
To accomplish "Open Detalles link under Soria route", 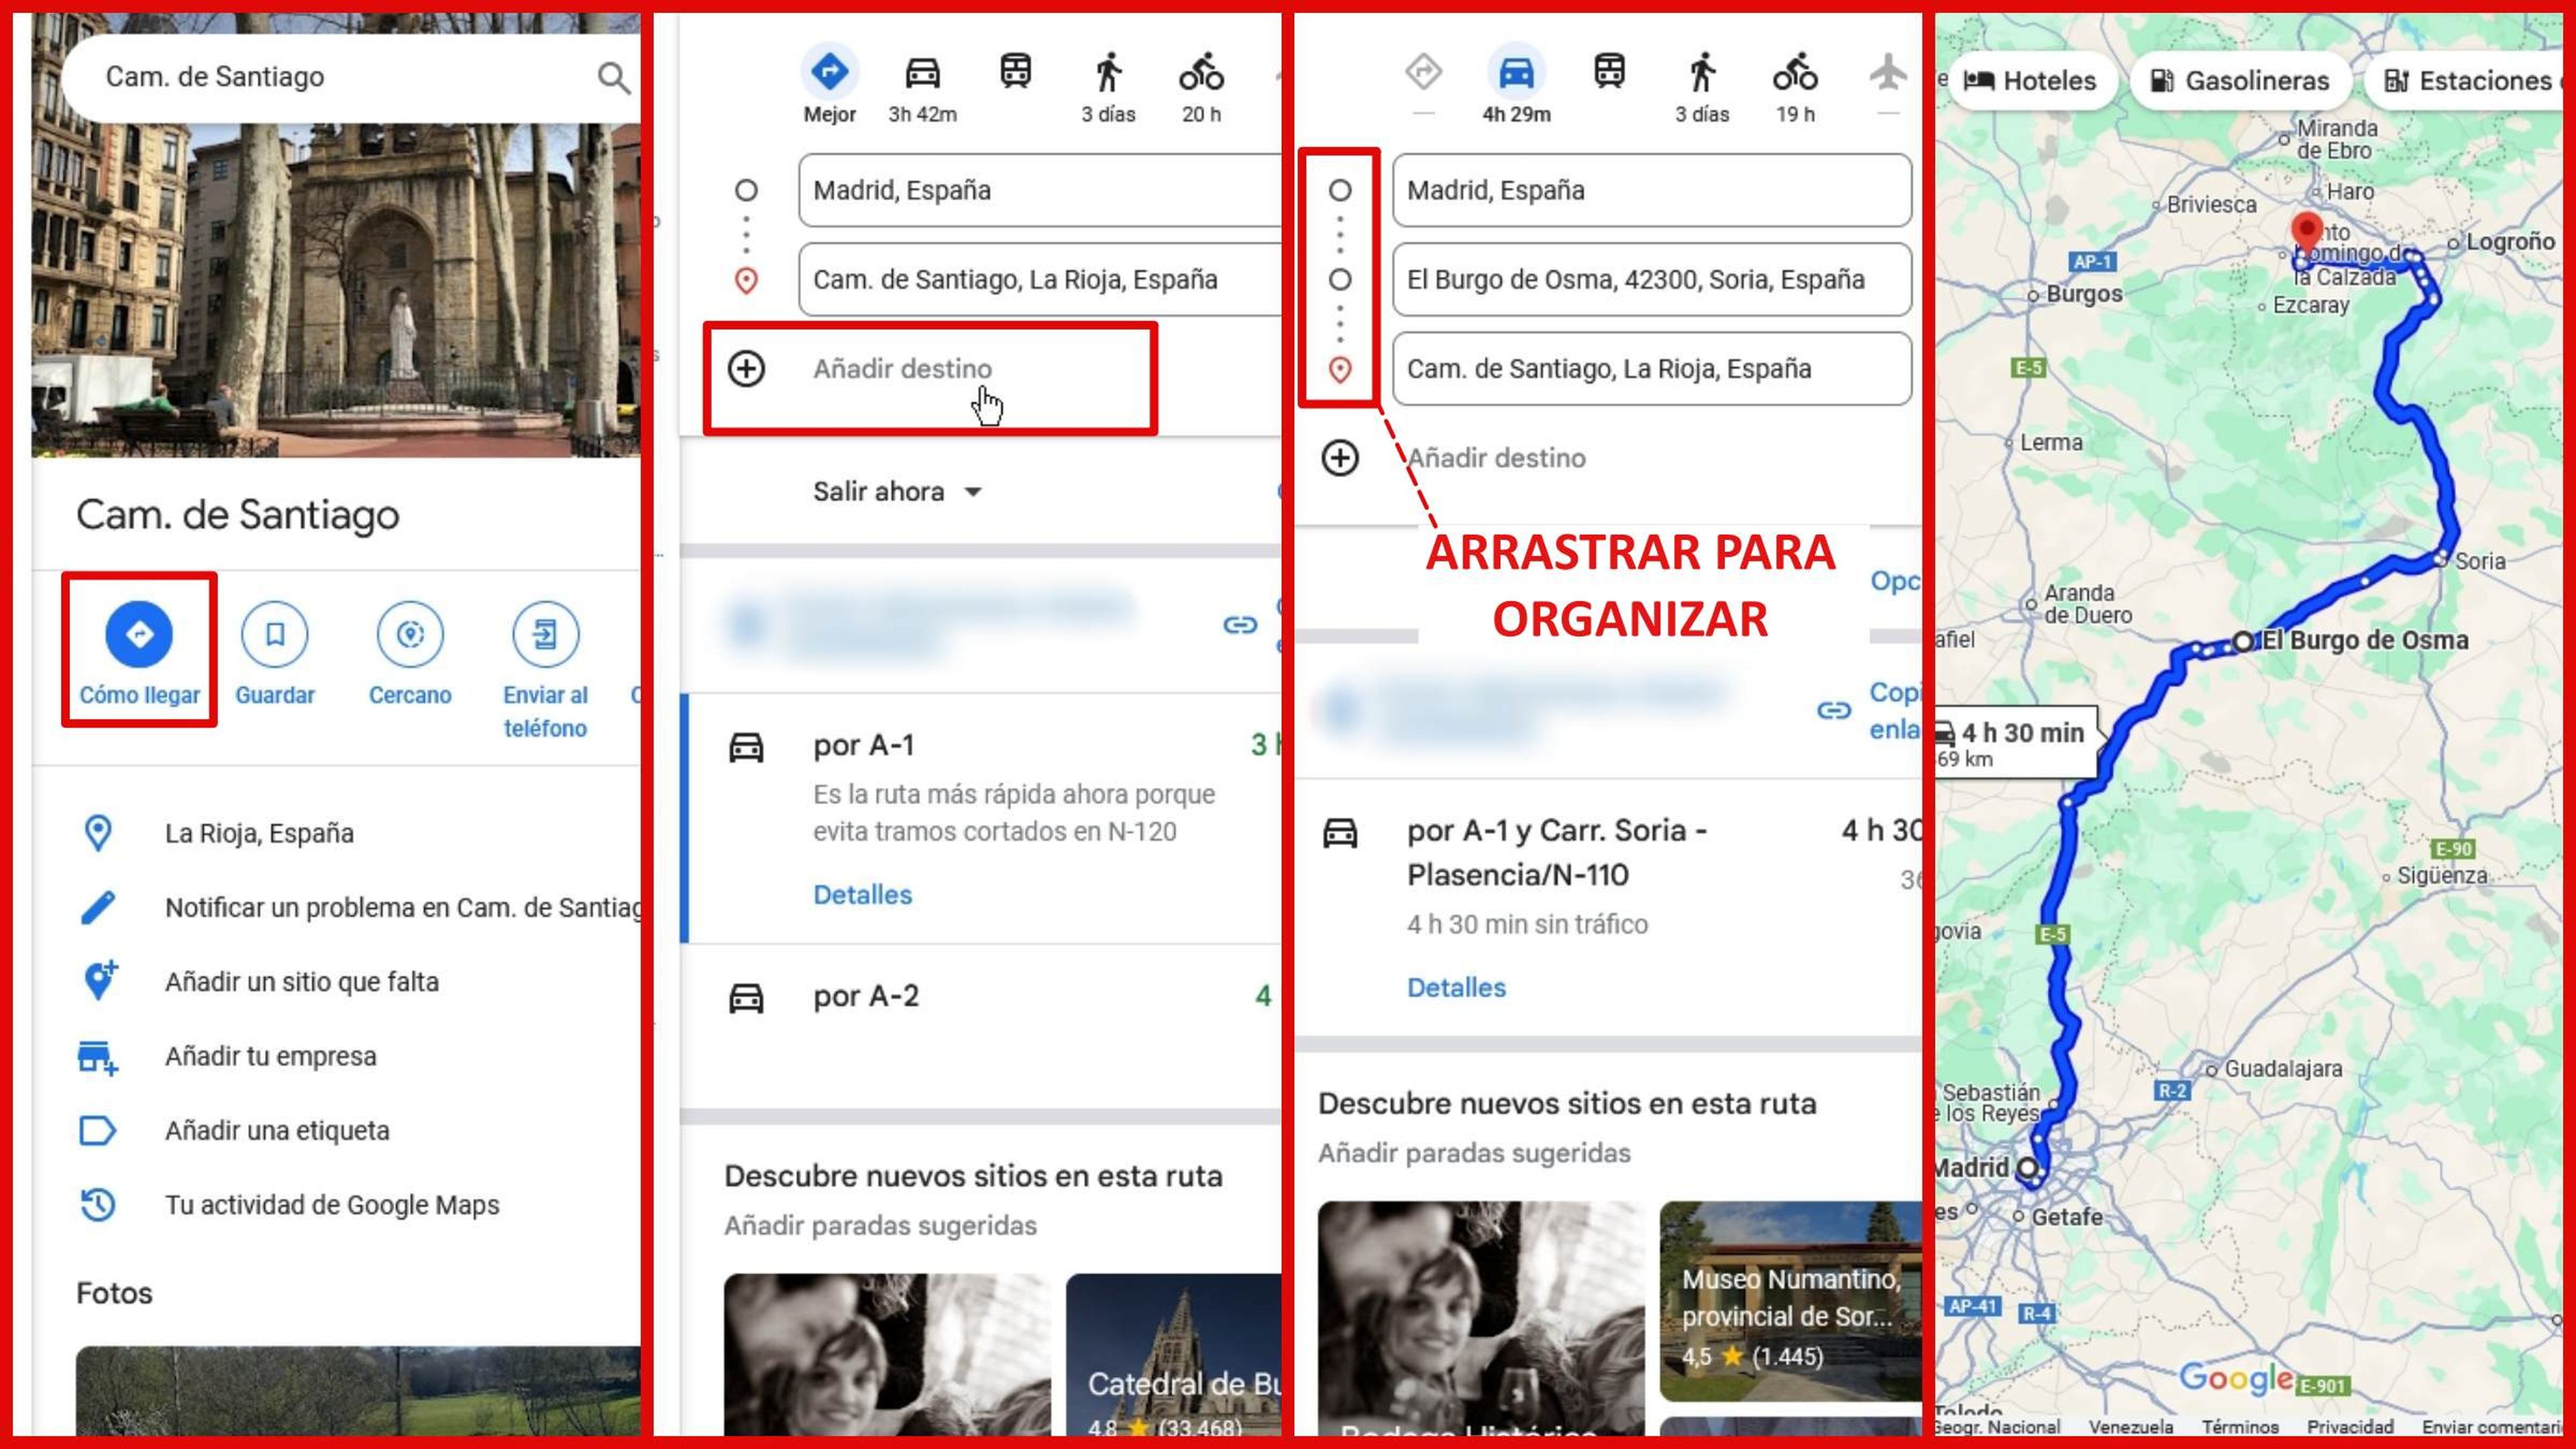I will point(1456,987).
